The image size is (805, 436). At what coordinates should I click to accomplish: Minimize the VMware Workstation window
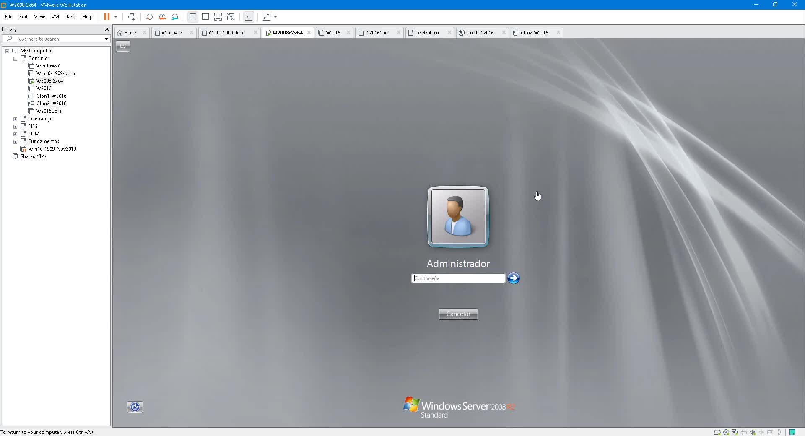coord(756,5)
